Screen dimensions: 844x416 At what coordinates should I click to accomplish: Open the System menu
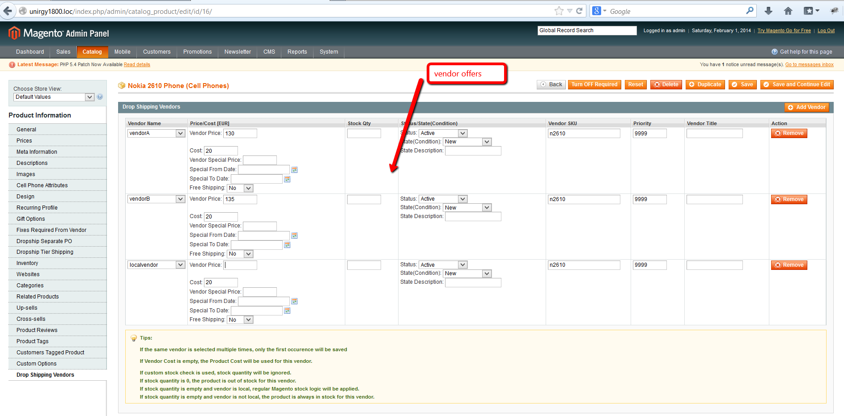(x=329, y=52)
